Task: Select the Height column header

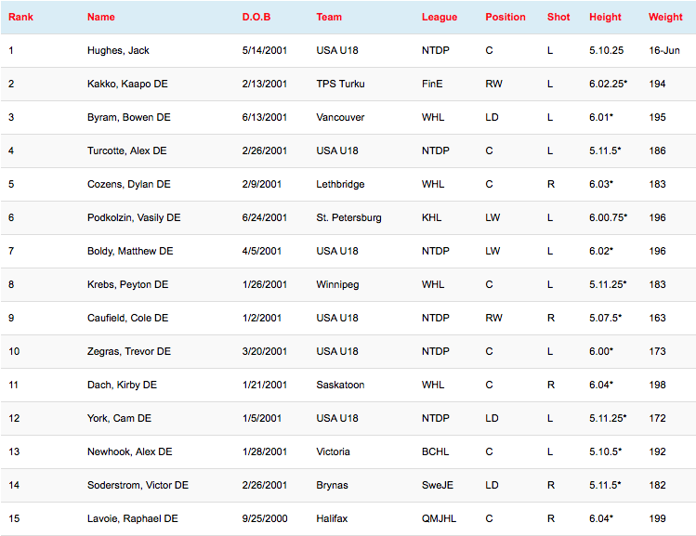Action: (605, 17)
